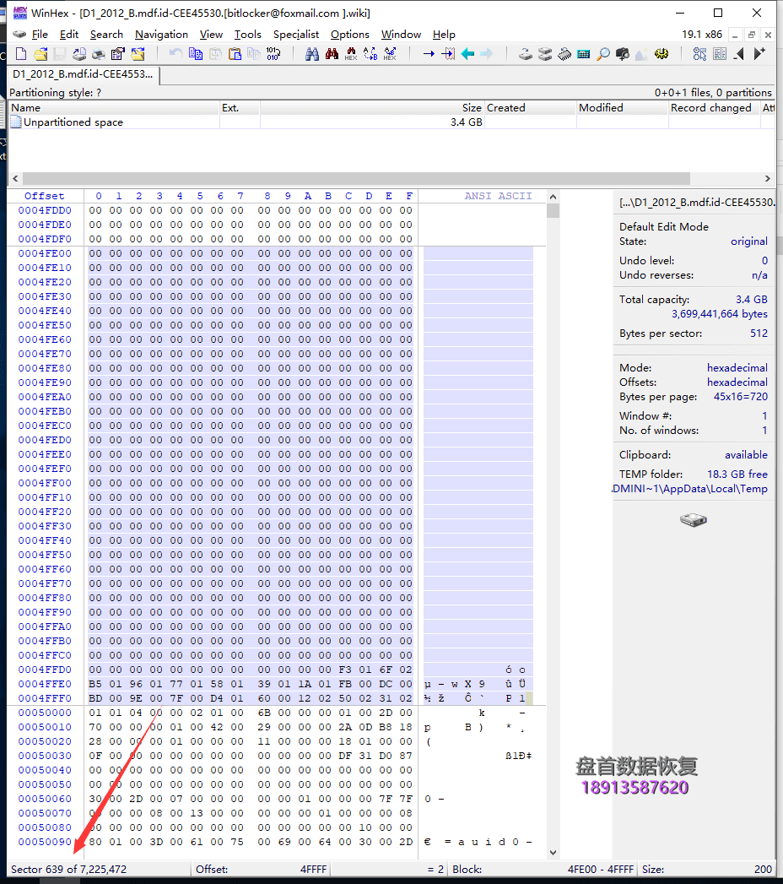Select the D1_2012_B.mdf.id-CEE4553... tab
783x884 pixels.
click(84, 74)
